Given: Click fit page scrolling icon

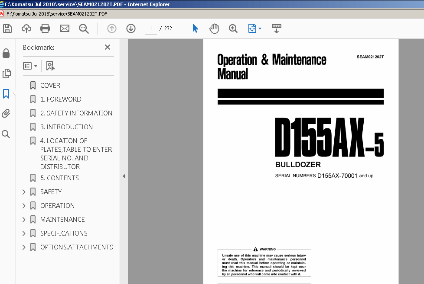Looking at the screenshot, I should tap(252, 29).
